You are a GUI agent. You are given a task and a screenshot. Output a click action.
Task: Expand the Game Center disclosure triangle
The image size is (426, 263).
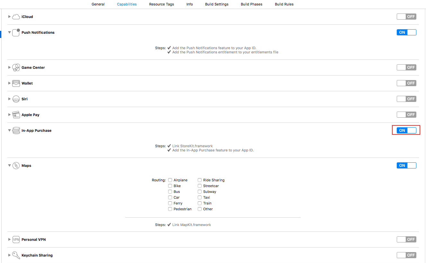coord(9,68)
